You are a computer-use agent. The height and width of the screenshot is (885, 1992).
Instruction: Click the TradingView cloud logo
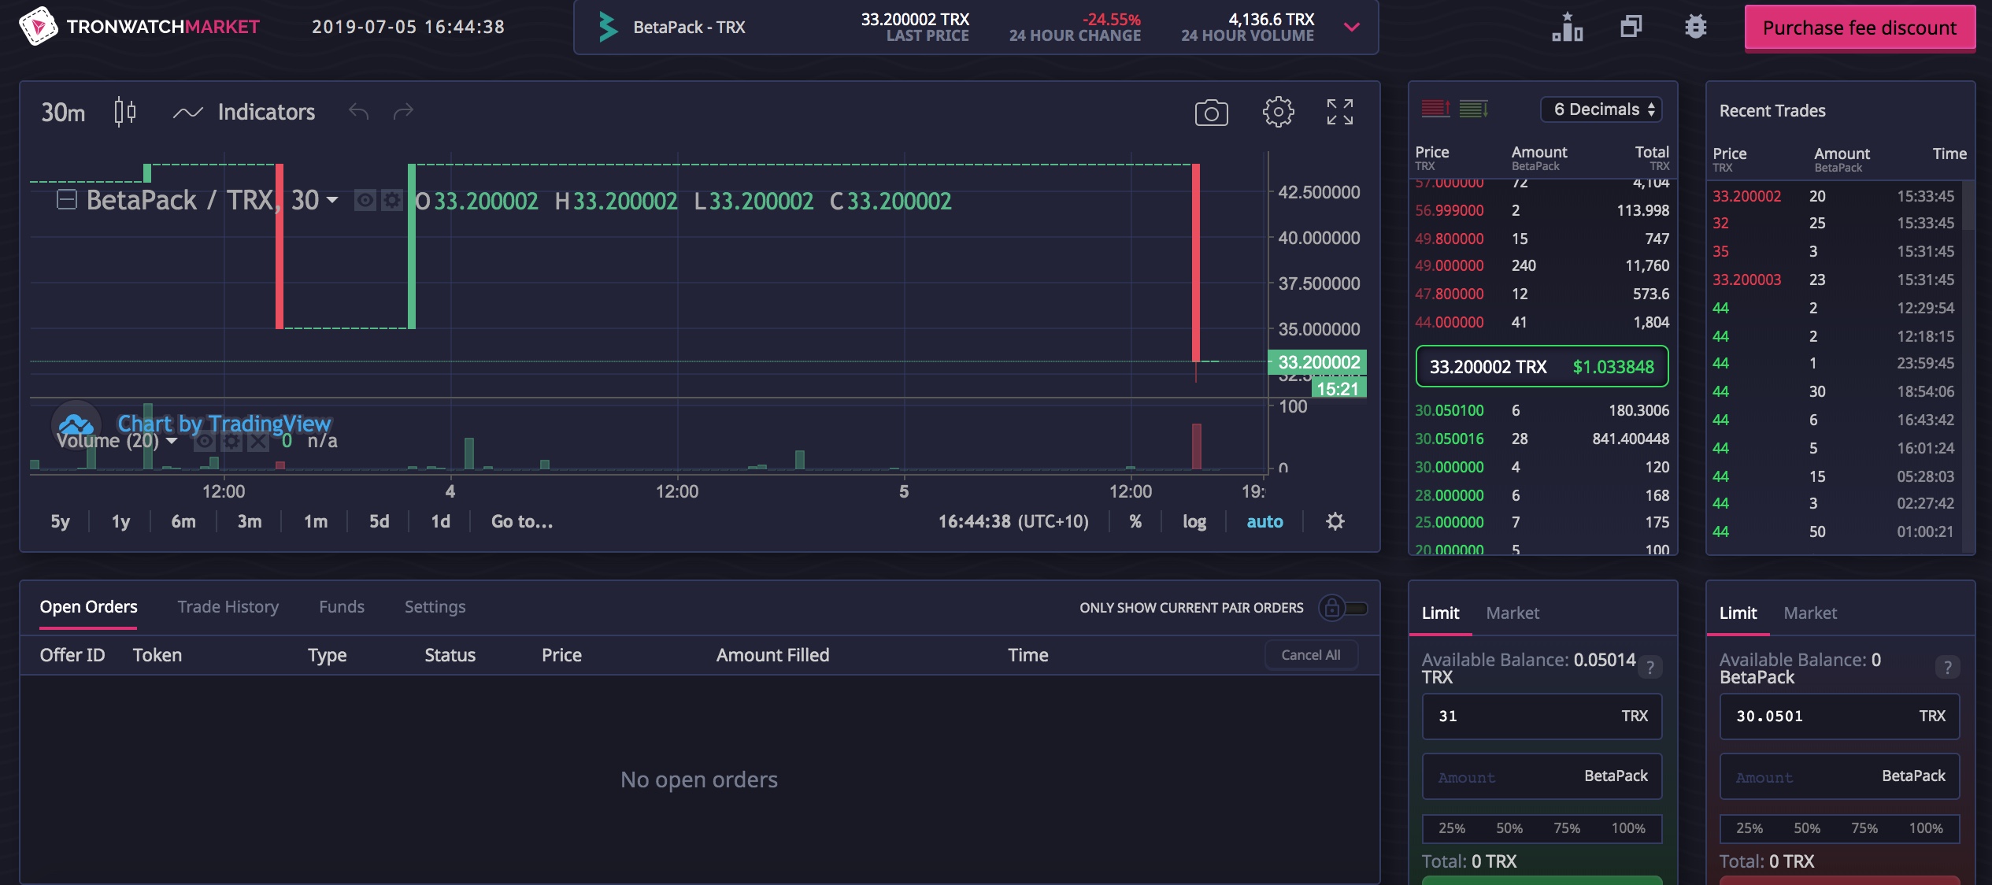point(76,425)
